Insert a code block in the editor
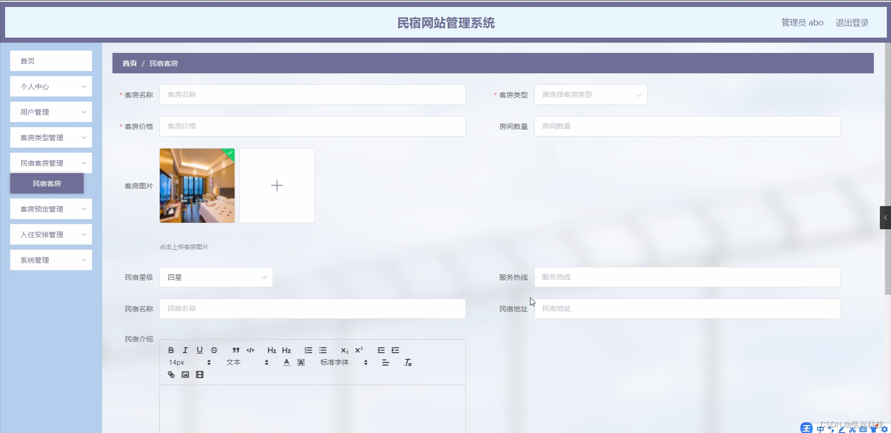Image resolution: width=891 pixels, height=433 pixels. tap(250, 350)
